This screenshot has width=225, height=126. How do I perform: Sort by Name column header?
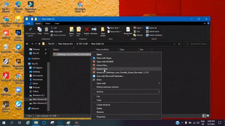click(73, 50)
